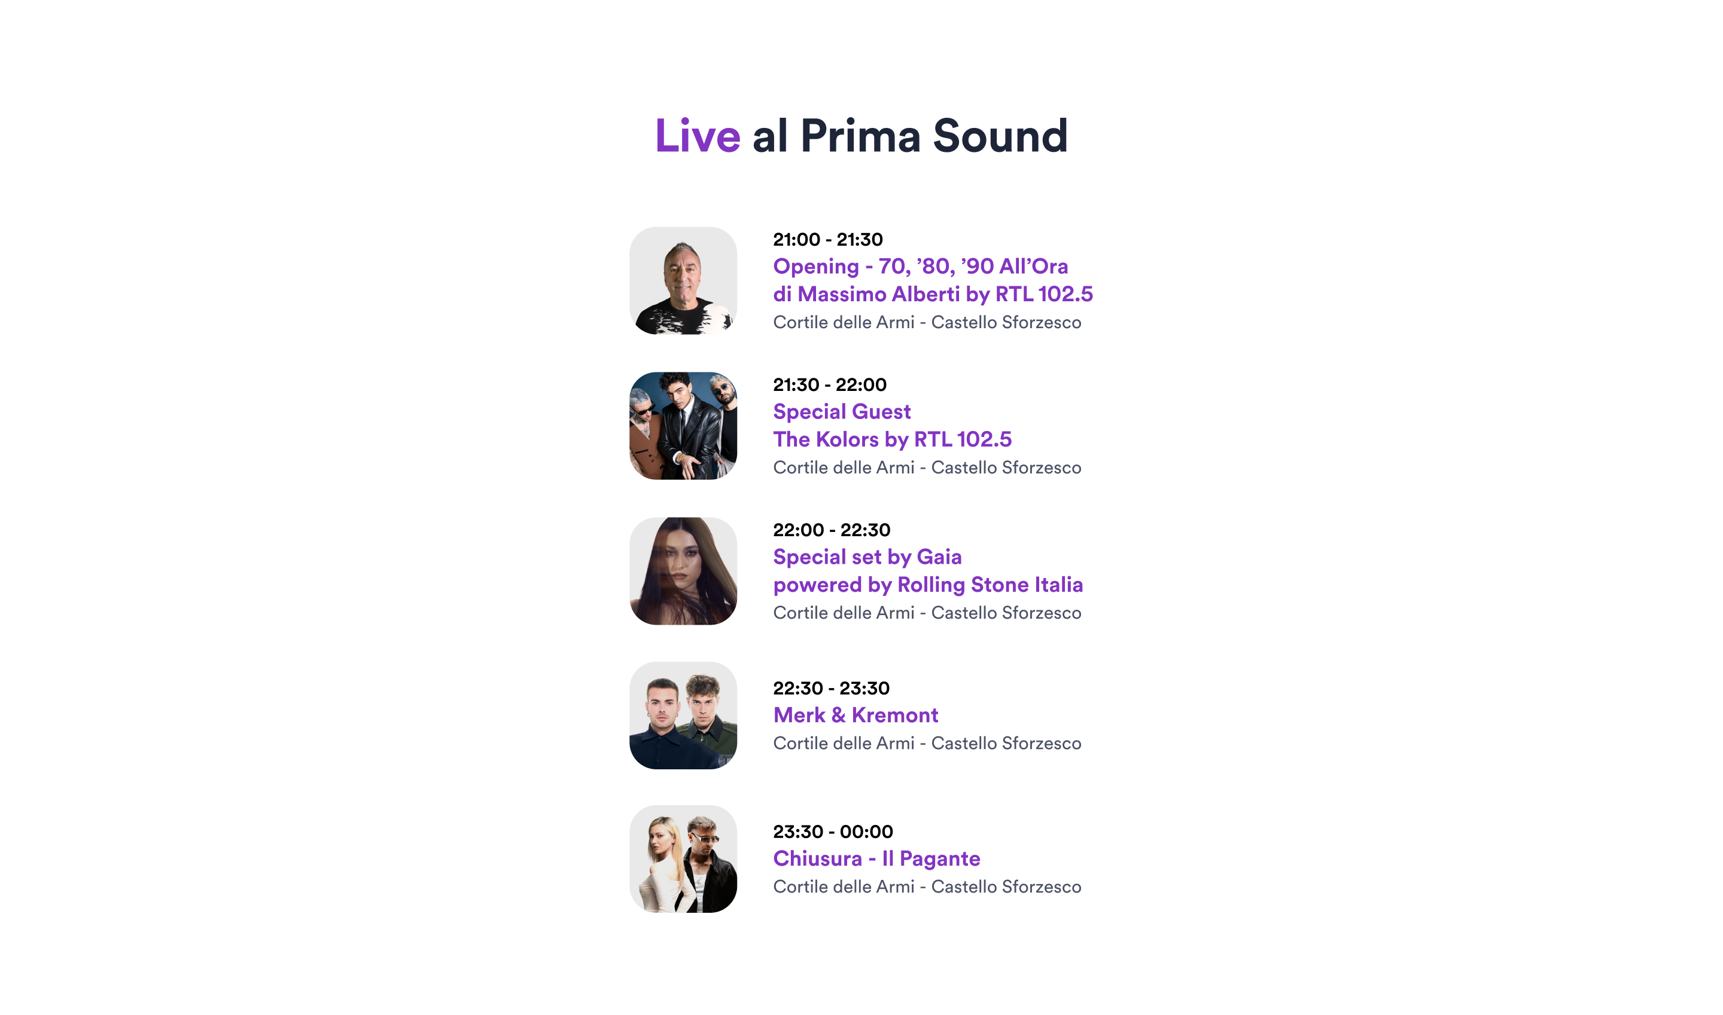This screenshot has height=1015, width=1723.
Task: Click the '21:00 - 21:30' time label
Action: pyautogui.click(x=827, y=239)
